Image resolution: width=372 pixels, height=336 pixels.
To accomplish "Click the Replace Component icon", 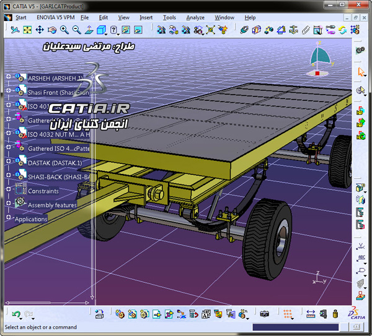I will pyautogui.click(x=182, y=314).
